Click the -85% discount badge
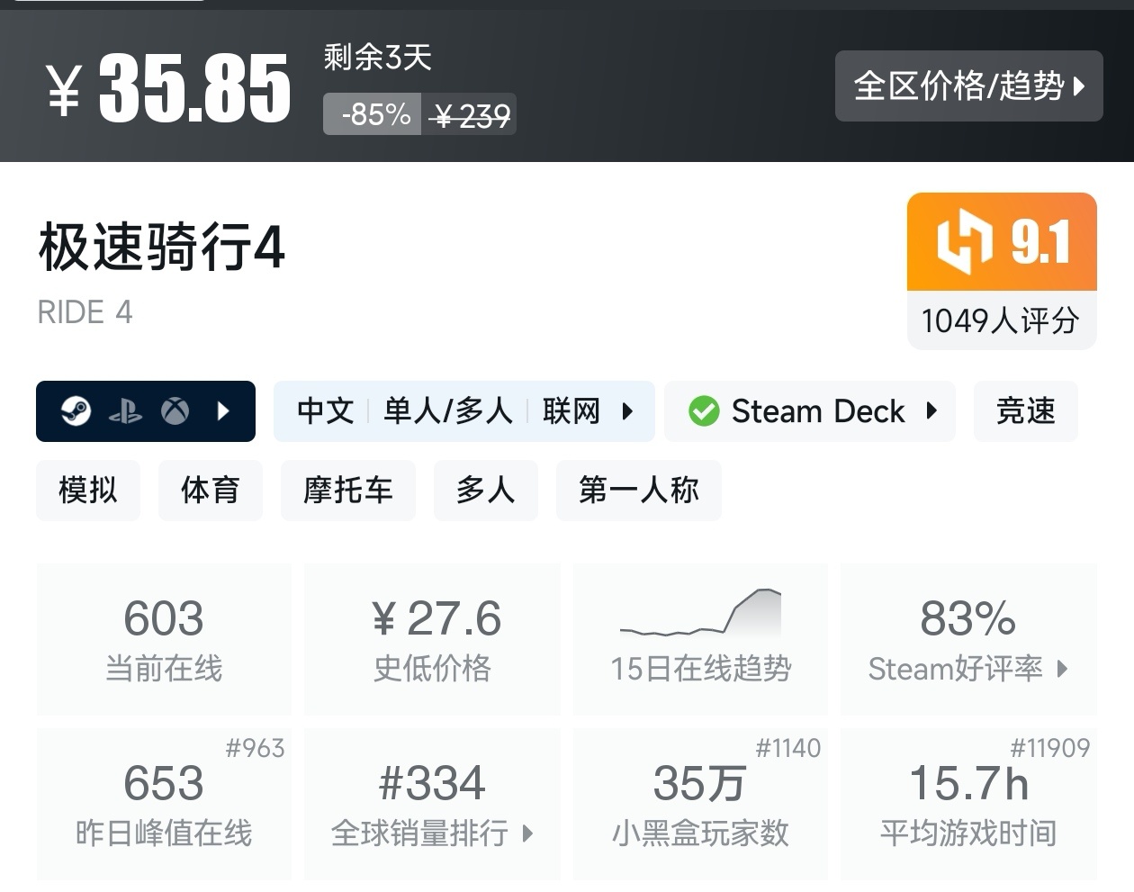Image resolution: width=1134 pixels, height=892 pixels. [x=372, y=113]
